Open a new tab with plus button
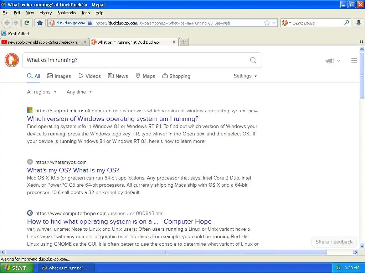This screenshot has height=273, width=365. 184,42
